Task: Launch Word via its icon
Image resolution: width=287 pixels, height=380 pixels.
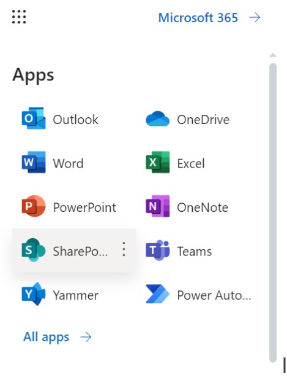Action: tap(33, 162)
